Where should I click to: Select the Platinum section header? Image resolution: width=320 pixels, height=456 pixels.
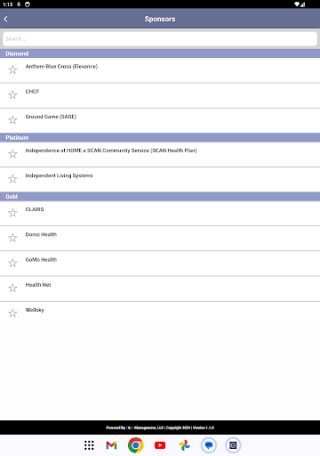pos(160,138)
